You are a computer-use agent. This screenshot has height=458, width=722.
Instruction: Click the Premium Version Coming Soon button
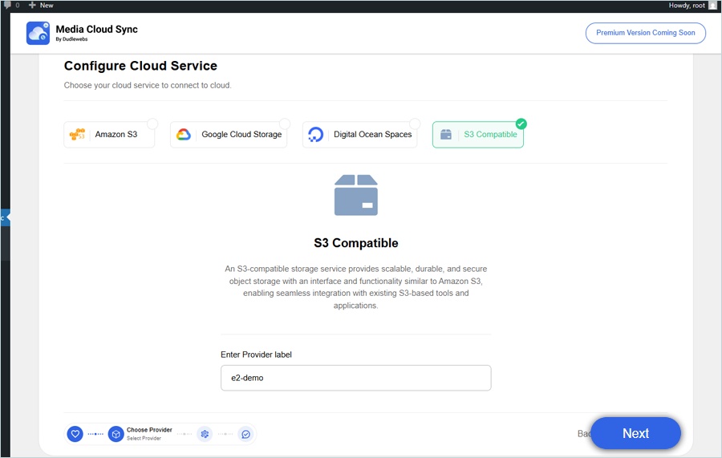pos(646,33)
